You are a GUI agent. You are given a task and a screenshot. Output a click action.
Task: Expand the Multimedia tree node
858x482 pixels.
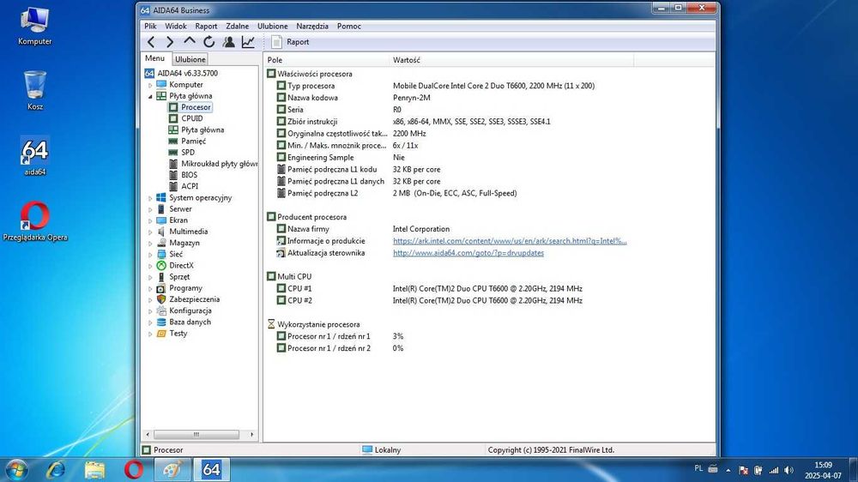click(x=150, y=232)
